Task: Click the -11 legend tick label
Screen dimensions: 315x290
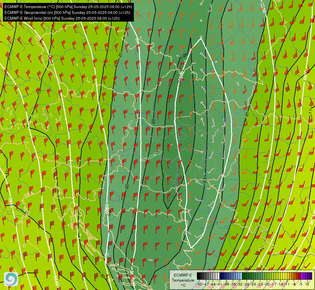Action: 287,284
